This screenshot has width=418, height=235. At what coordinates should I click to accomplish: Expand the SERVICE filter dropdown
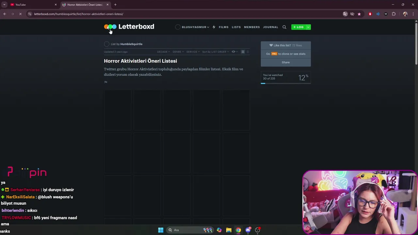193,52
